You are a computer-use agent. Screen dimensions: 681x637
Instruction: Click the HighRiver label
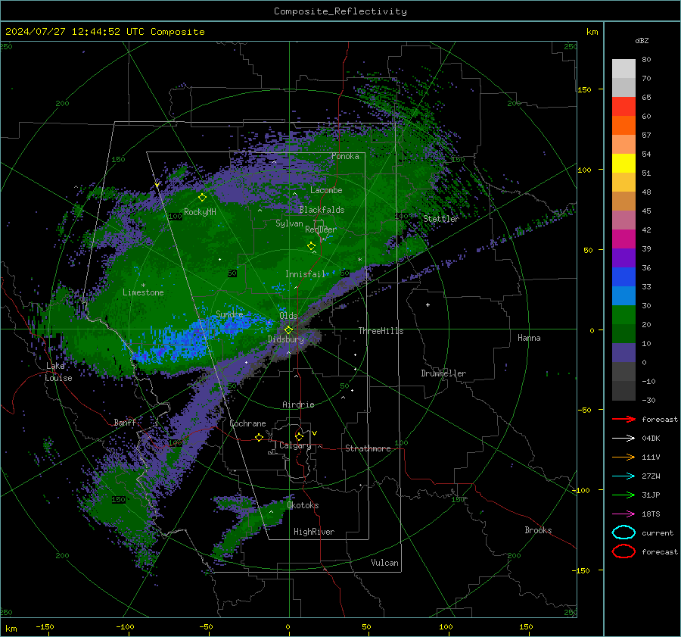314,532
